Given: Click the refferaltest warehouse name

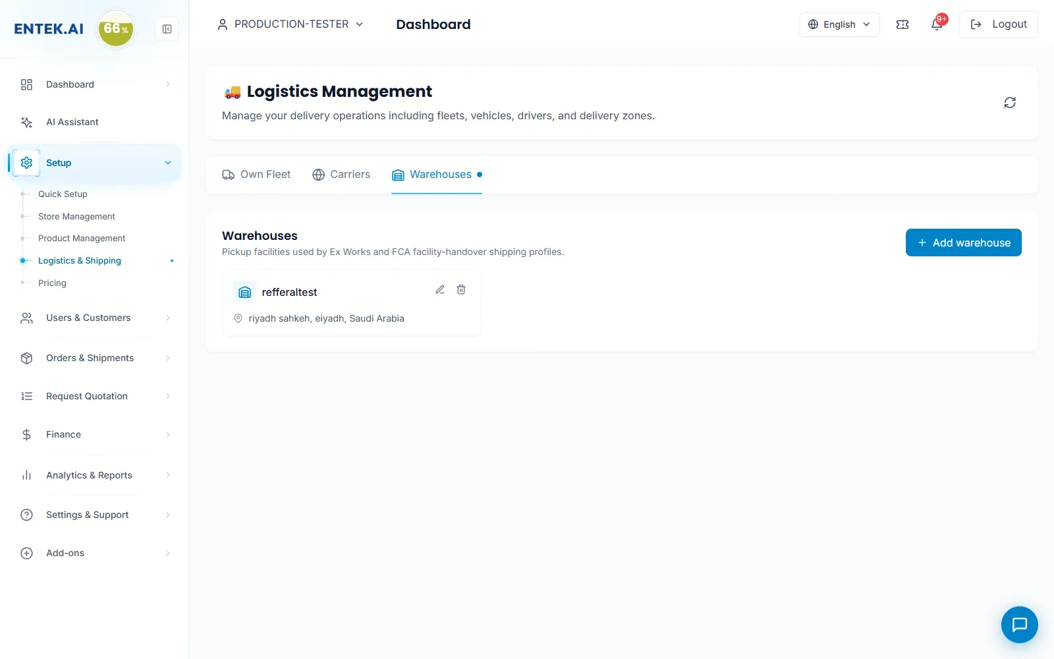Looking at the screenshot, I should click(289, 292).
